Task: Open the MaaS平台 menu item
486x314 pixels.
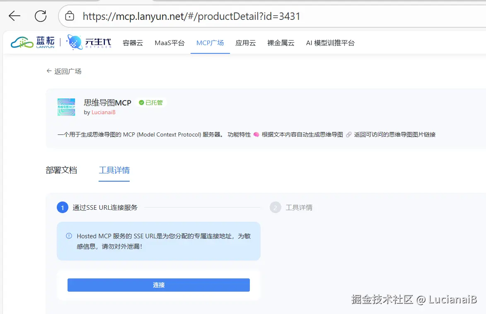Action: pyautogui.click(x=169, y=43)
